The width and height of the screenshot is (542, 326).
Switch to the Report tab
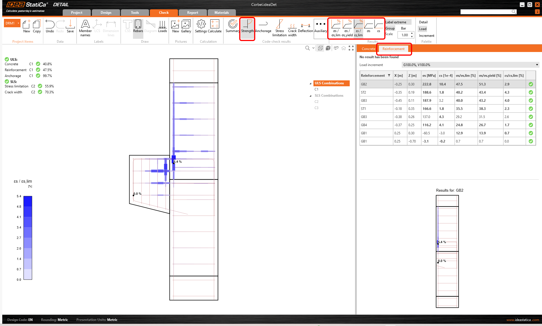193,13
